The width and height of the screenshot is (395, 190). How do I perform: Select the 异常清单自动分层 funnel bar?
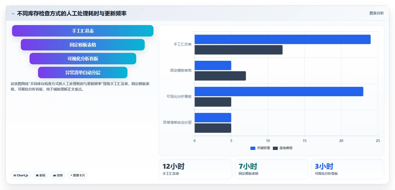pyautogui.click(x=83, y=73)
